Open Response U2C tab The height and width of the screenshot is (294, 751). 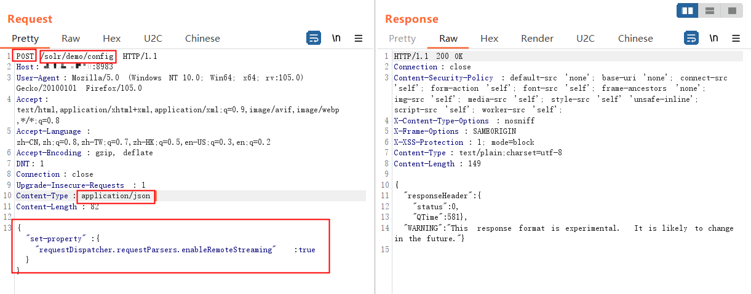coord(586,38)
